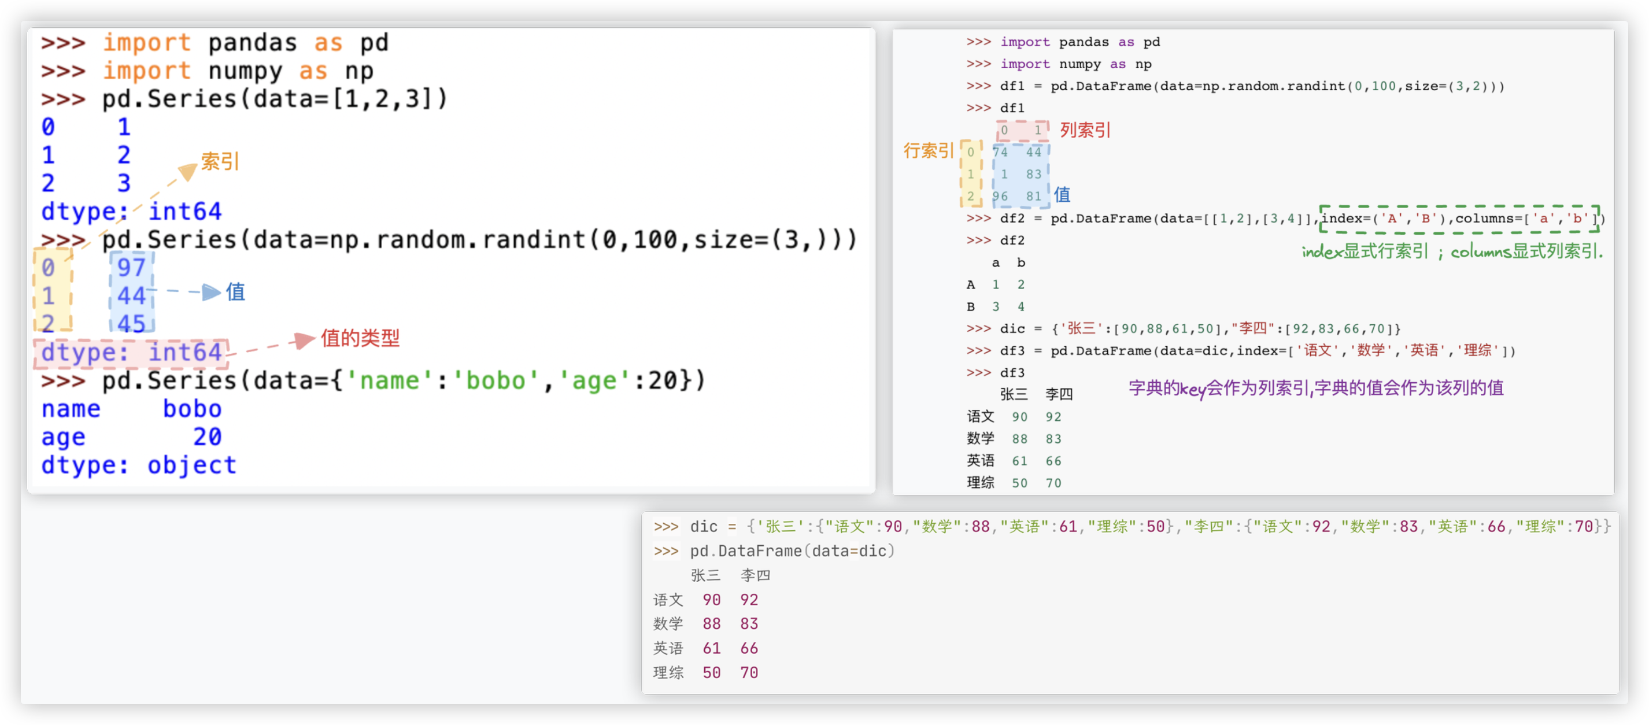Click the dtype: object output line
The height and width of the screenshot is (725, 1649).
coord(139,465)
